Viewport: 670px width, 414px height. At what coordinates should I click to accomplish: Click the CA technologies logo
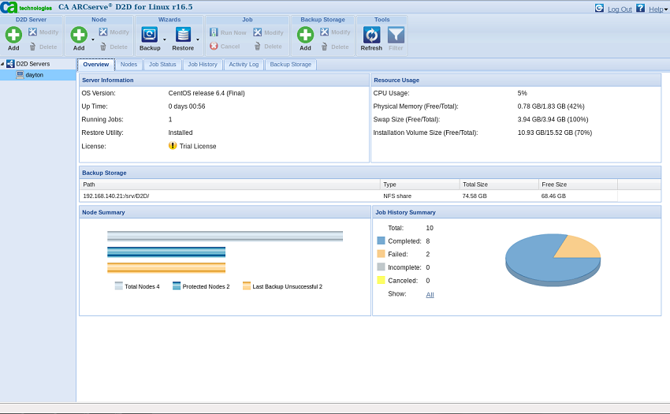click(27, 7)
